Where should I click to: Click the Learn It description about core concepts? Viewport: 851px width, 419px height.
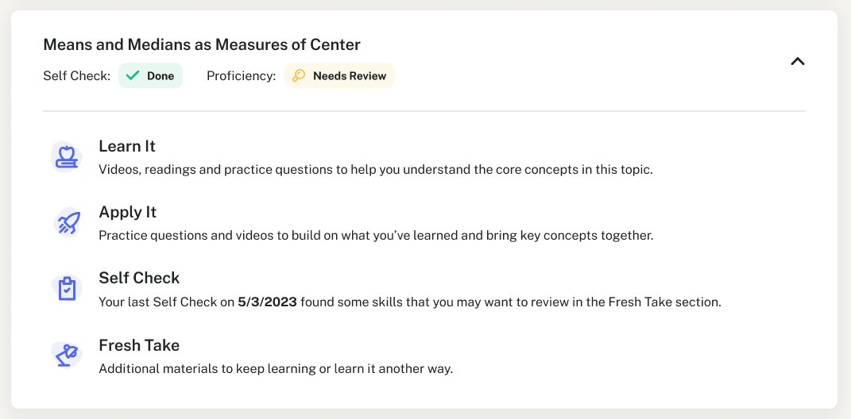[375, 169]
